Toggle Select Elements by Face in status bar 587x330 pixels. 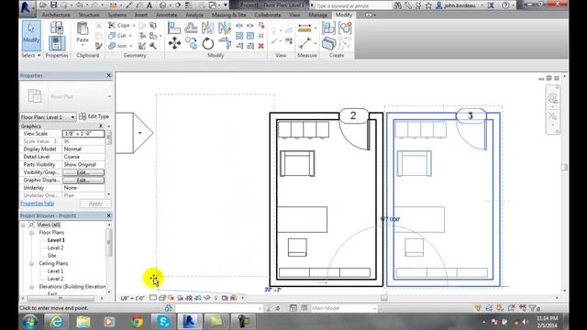point(512,308)
